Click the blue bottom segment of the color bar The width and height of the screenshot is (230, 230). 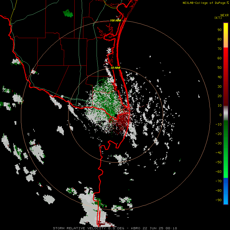[x=226, y=191]
